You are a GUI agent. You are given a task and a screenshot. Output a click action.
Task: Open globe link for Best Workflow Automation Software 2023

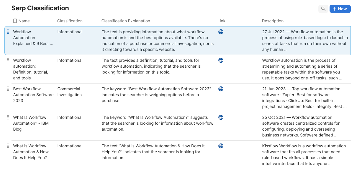(221, 89)
